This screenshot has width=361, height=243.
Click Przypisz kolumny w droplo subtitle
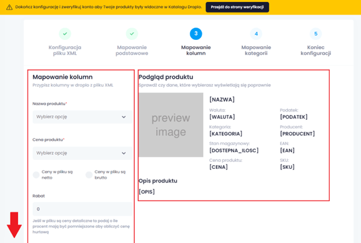72,85
